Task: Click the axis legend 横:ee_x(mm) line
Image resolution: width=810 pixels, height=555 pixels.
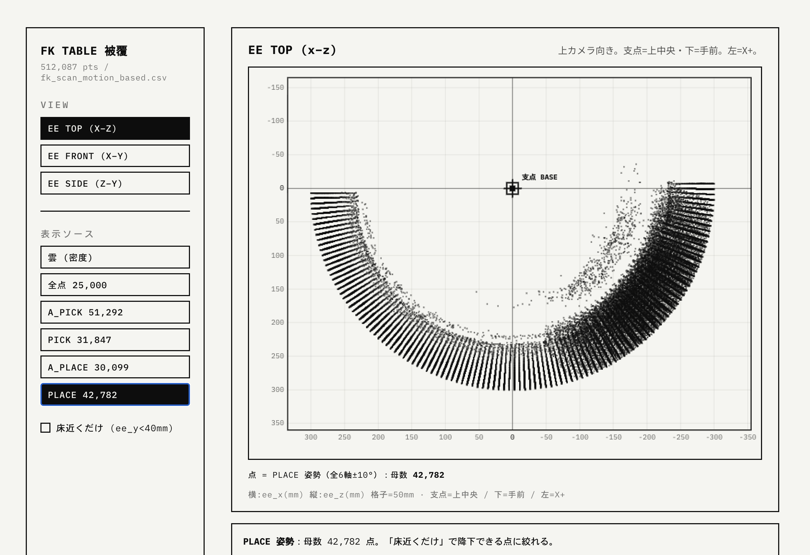Action: point(406,495)
